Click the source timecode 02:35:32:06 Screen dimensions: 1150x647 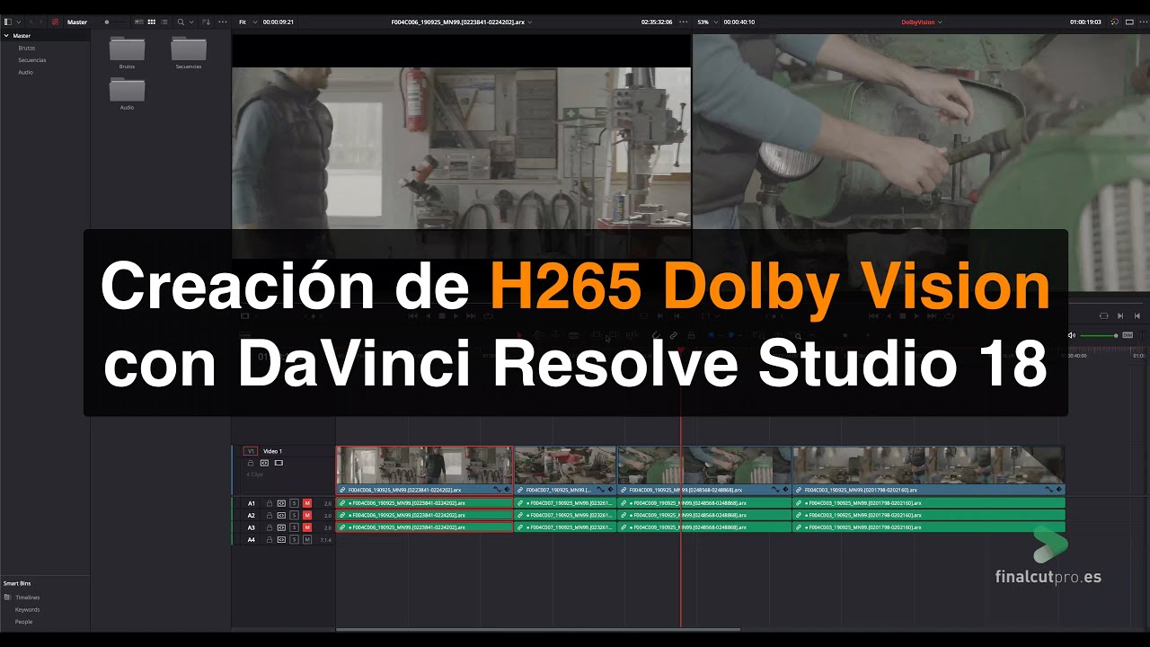(657, 22)
